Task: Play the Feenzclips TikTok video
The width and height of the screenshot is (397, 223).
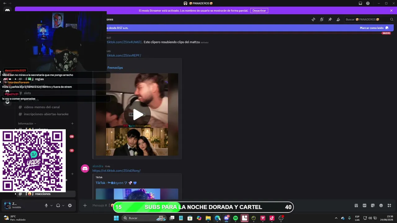Action: 138,115
